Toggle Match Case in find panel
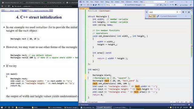194x109 pixels. (150, 16)
